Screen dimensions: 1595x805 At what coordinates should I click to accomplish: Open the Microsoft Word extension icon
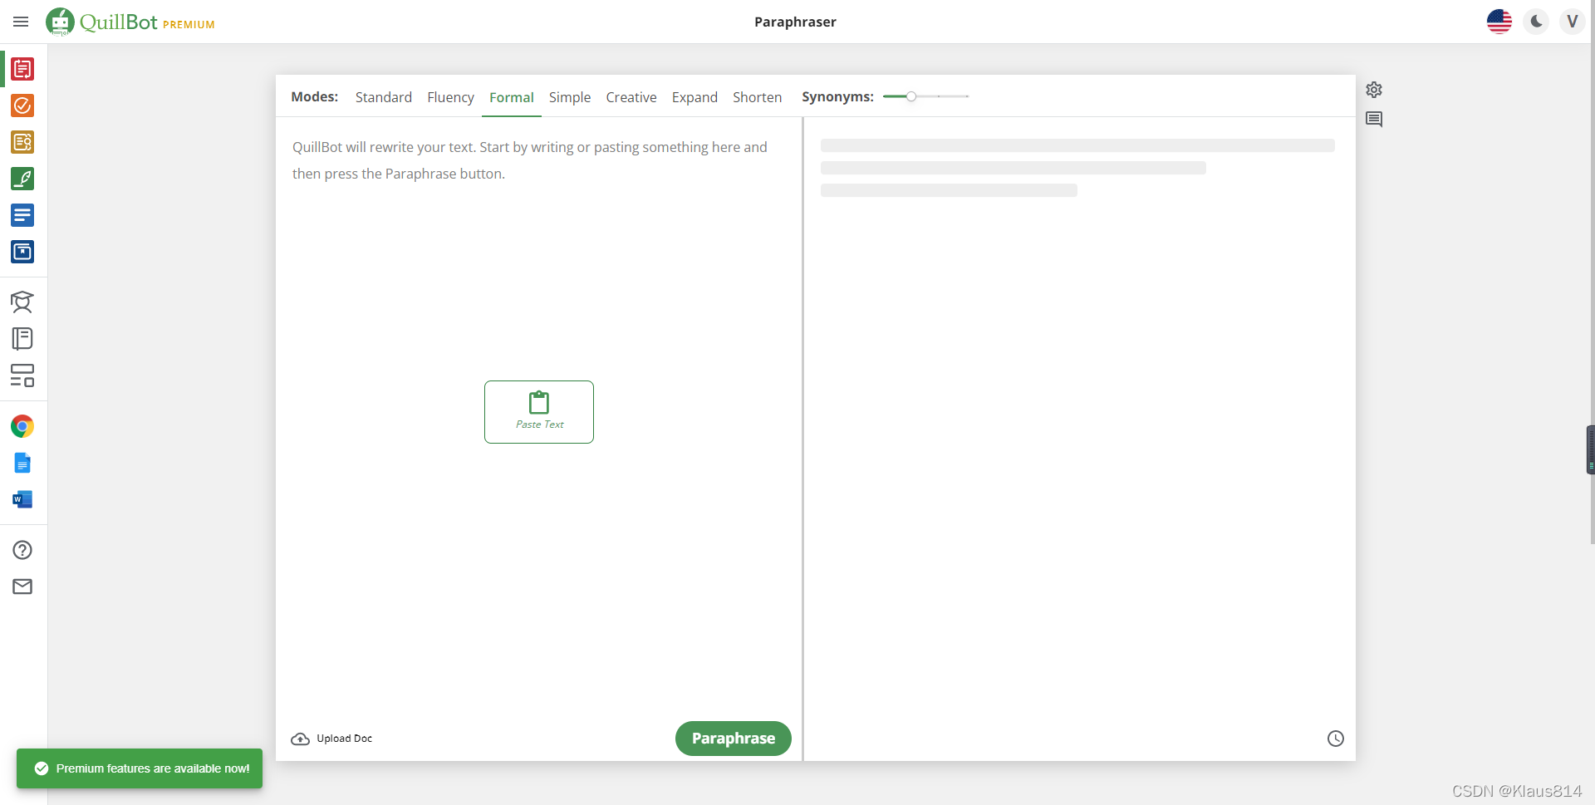pos(22,499)
